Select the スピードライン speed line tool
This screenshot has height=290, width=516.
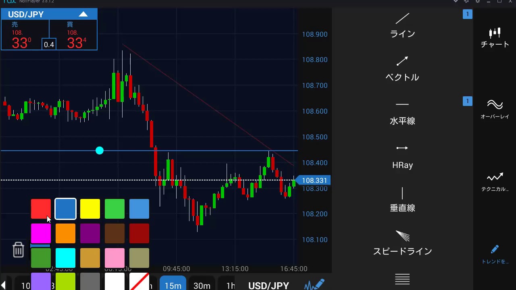(x=402, y=243)
